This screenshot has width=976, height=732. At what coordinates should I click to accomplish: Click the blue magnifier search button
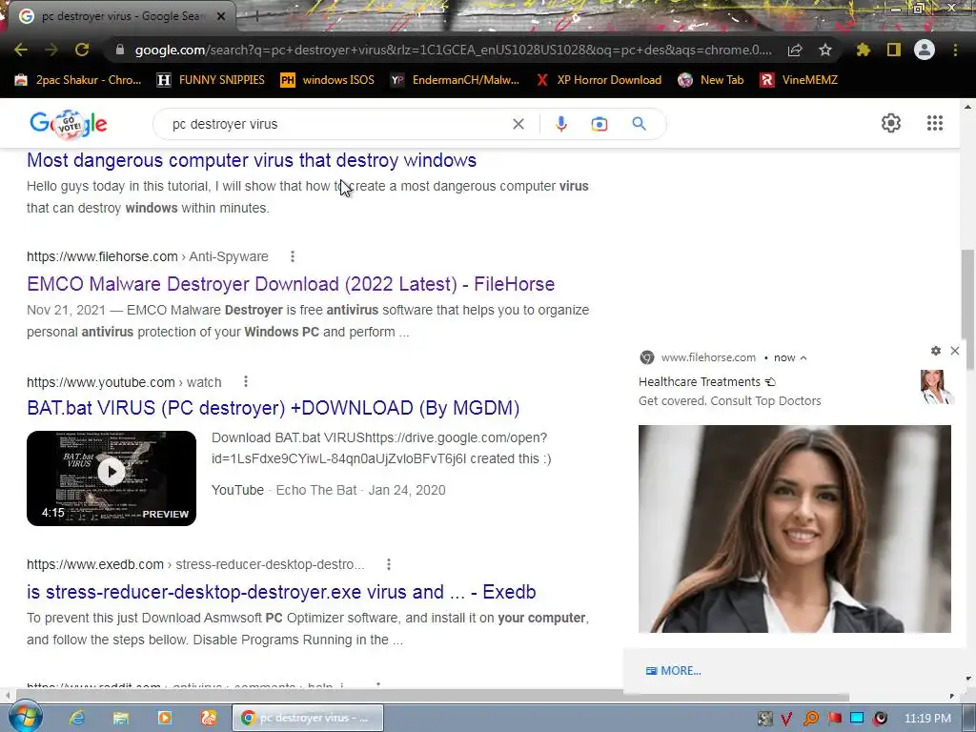point(640,124)
